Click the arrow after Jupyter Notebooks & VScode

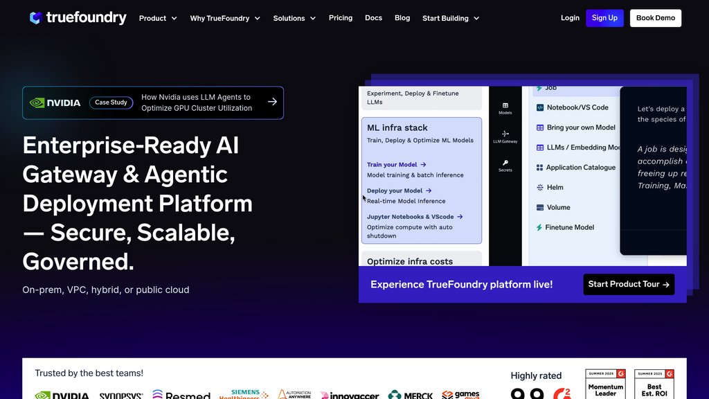(460, 217)
